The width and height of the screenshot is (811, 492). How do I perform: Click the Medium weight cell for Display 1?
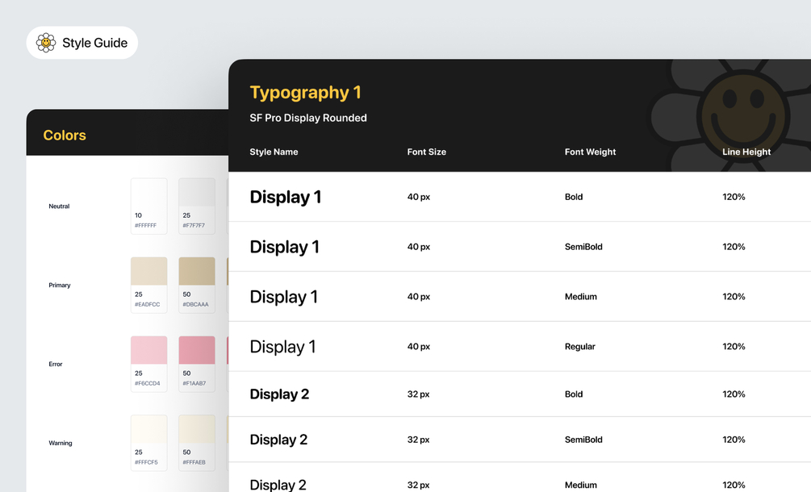click(581, 297)
